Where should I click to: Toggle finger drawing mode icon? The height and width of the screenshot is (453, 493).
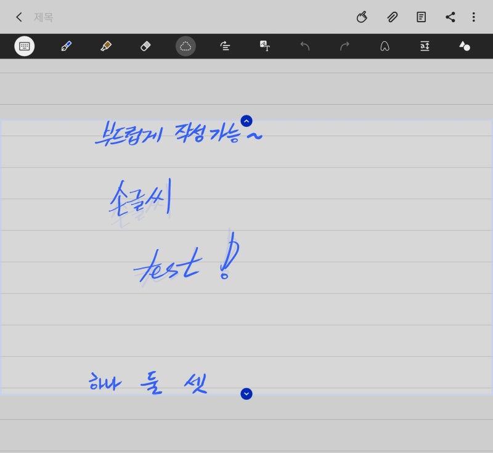point(362,17)
